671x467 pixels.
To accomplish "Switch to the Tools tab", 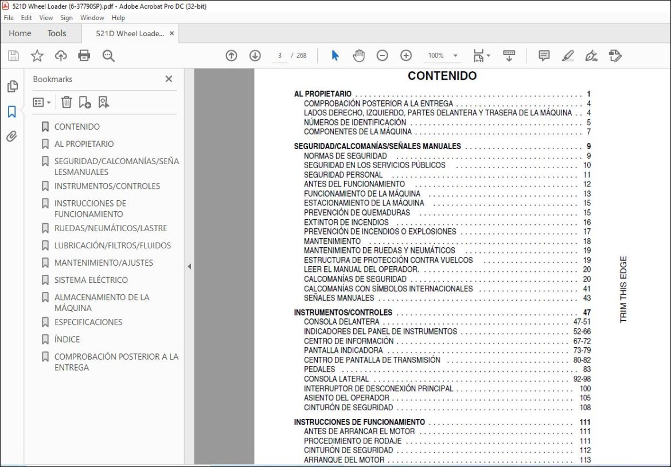I will point(56,33).
